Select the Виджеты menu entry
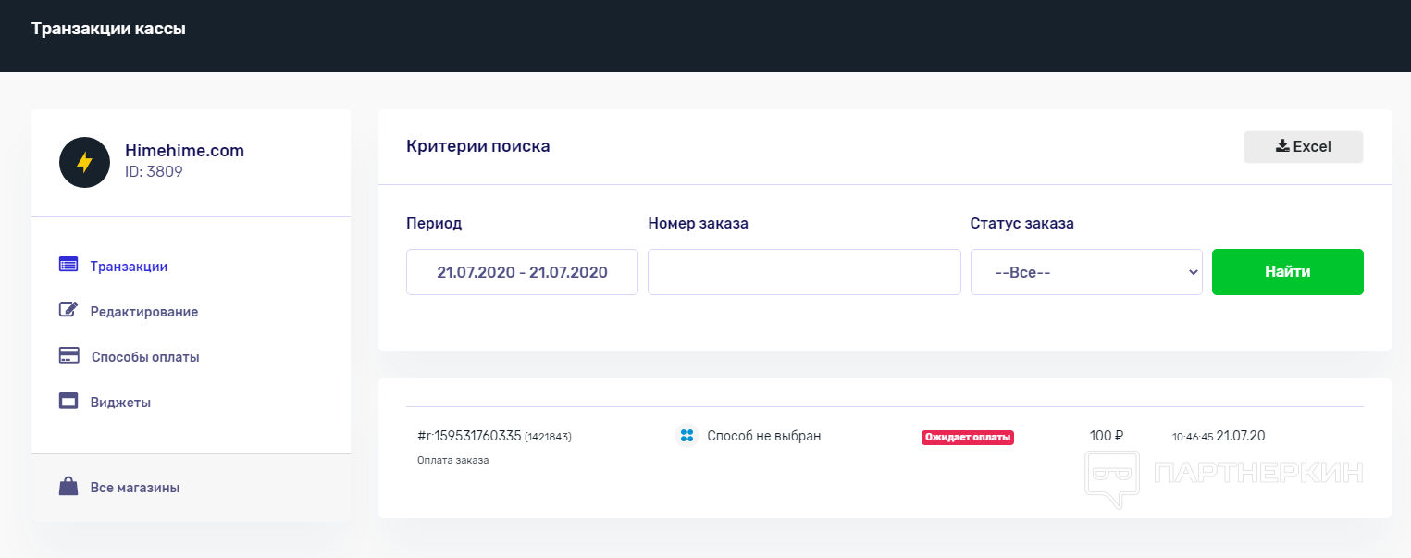This screenshot has width=1411, height=558. click(120, 403)
